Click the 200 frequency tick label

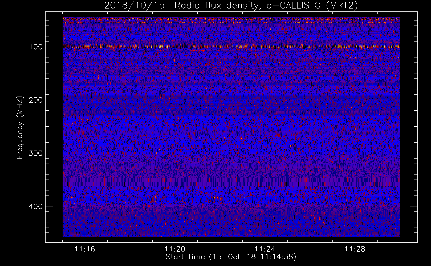[x=36, y=100]
